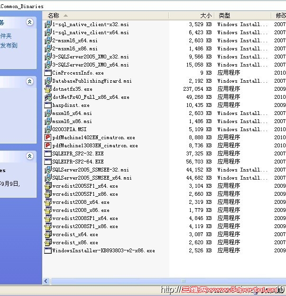Click the pdfMachine13083EN_cimatron.exe red P icon
The width and height of the screenshot is (286, 296).
click(x=48, y=145)
